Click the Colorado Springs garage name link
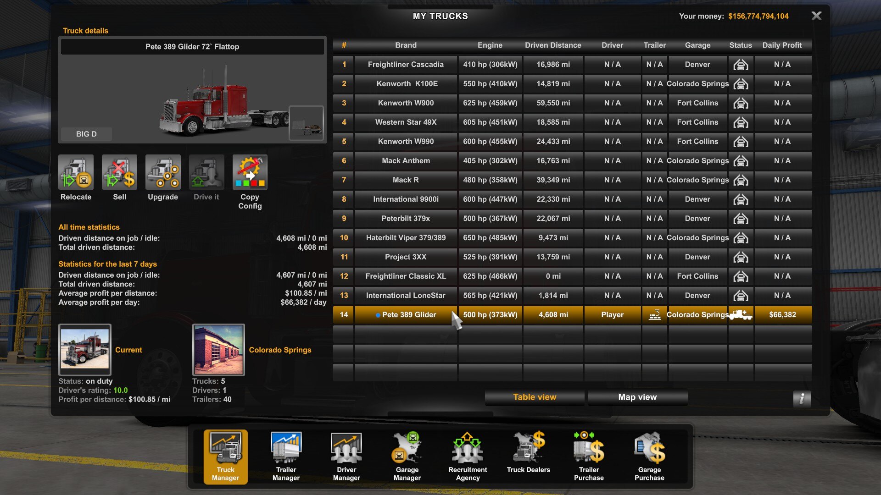Screen dimensions: 881x495 click(x=280, y=350)
